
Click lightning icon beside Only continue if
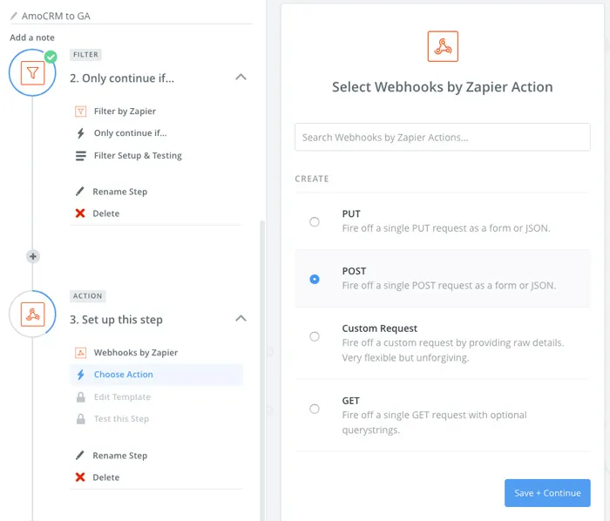(80, 133)
